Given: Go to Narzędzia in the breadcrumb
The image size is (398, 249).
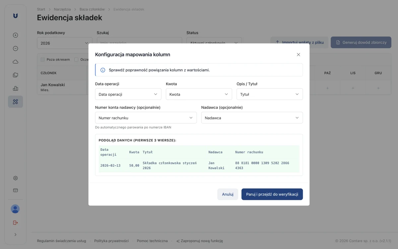Looking at the screenshot, I should tap(62, 9).
